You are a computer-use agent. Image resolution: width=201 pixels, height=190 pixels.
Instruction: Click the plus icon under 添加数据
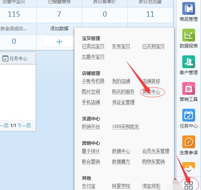click(x=59, y=42)
